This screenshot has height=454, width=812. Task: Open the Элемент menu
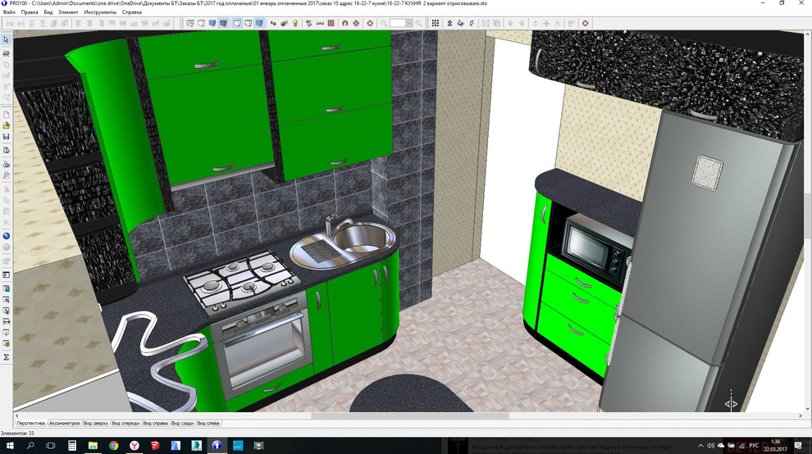pos(69,12)
